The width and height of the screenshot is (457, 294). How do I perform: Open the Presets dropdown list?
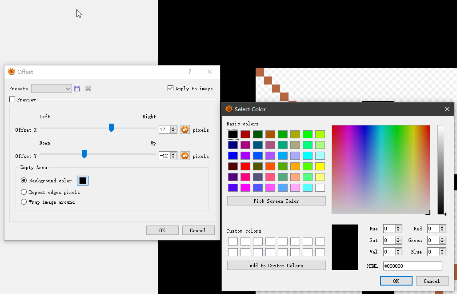pyautogui.click(x=51, y=89)
